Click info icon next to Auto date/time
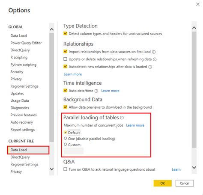This screenshot has width=203, height=195. [x=96, y=91]
